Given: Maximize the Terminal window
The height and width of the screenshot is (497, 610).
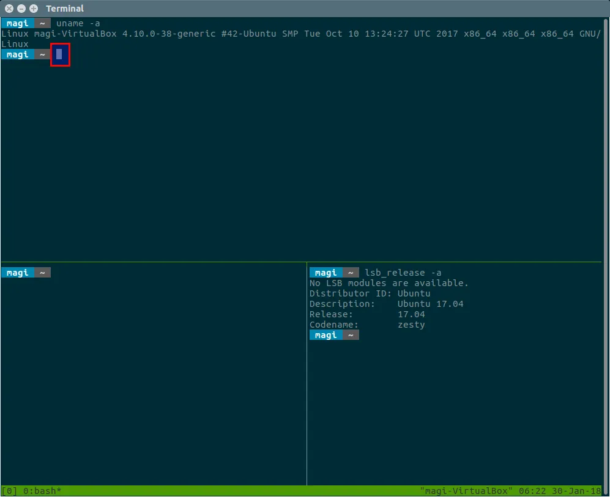Looking at the screenshot, I should 33,9.
